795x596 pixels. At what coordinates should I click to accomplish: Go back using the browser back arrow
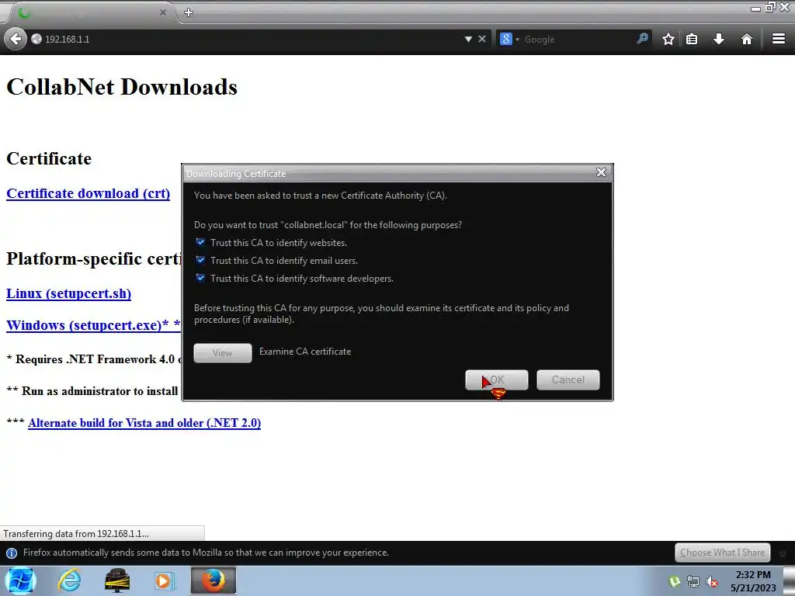coord(16,39)
